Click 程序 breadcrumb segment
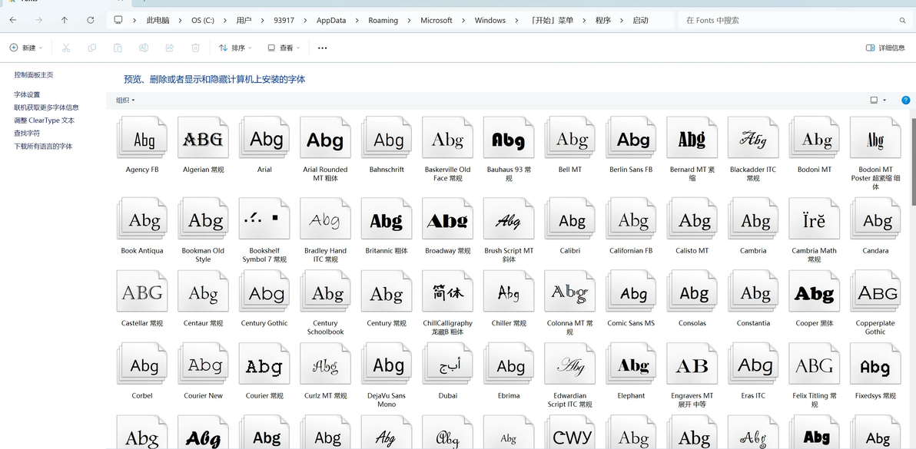 (x=603, y=21)
